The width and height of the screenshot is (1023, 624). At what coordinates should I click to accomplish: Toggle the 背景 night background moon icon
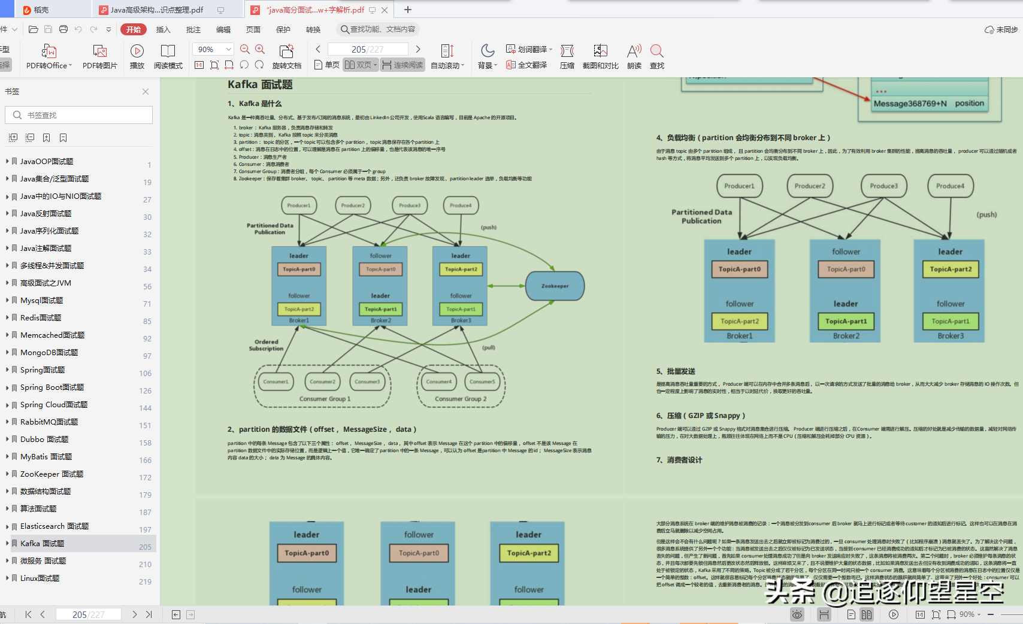coord(488,51)
